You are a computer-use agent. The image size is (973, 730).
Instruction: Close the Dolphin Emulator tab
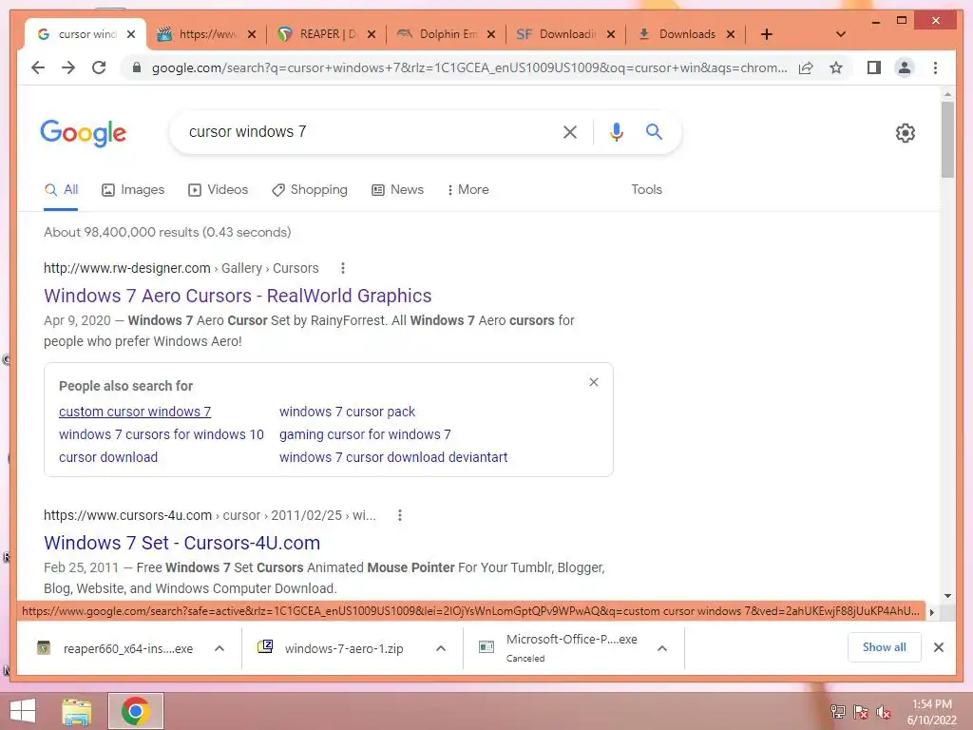491,34
